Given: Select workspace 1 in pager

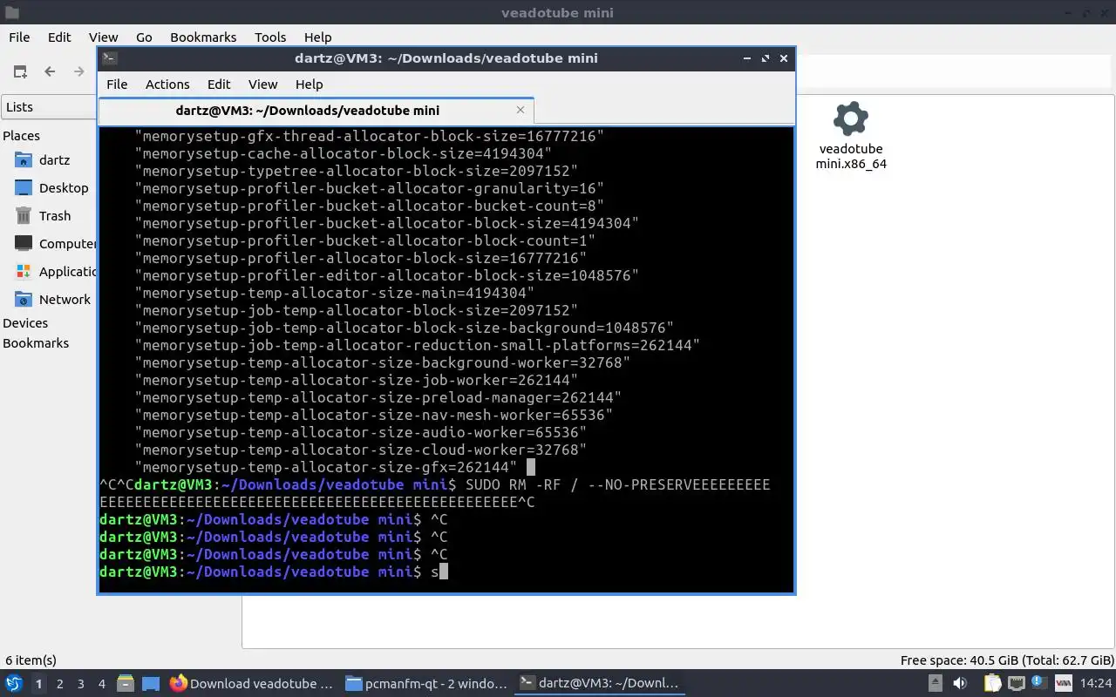Looking at the screenshot, I should click(38, 684).
